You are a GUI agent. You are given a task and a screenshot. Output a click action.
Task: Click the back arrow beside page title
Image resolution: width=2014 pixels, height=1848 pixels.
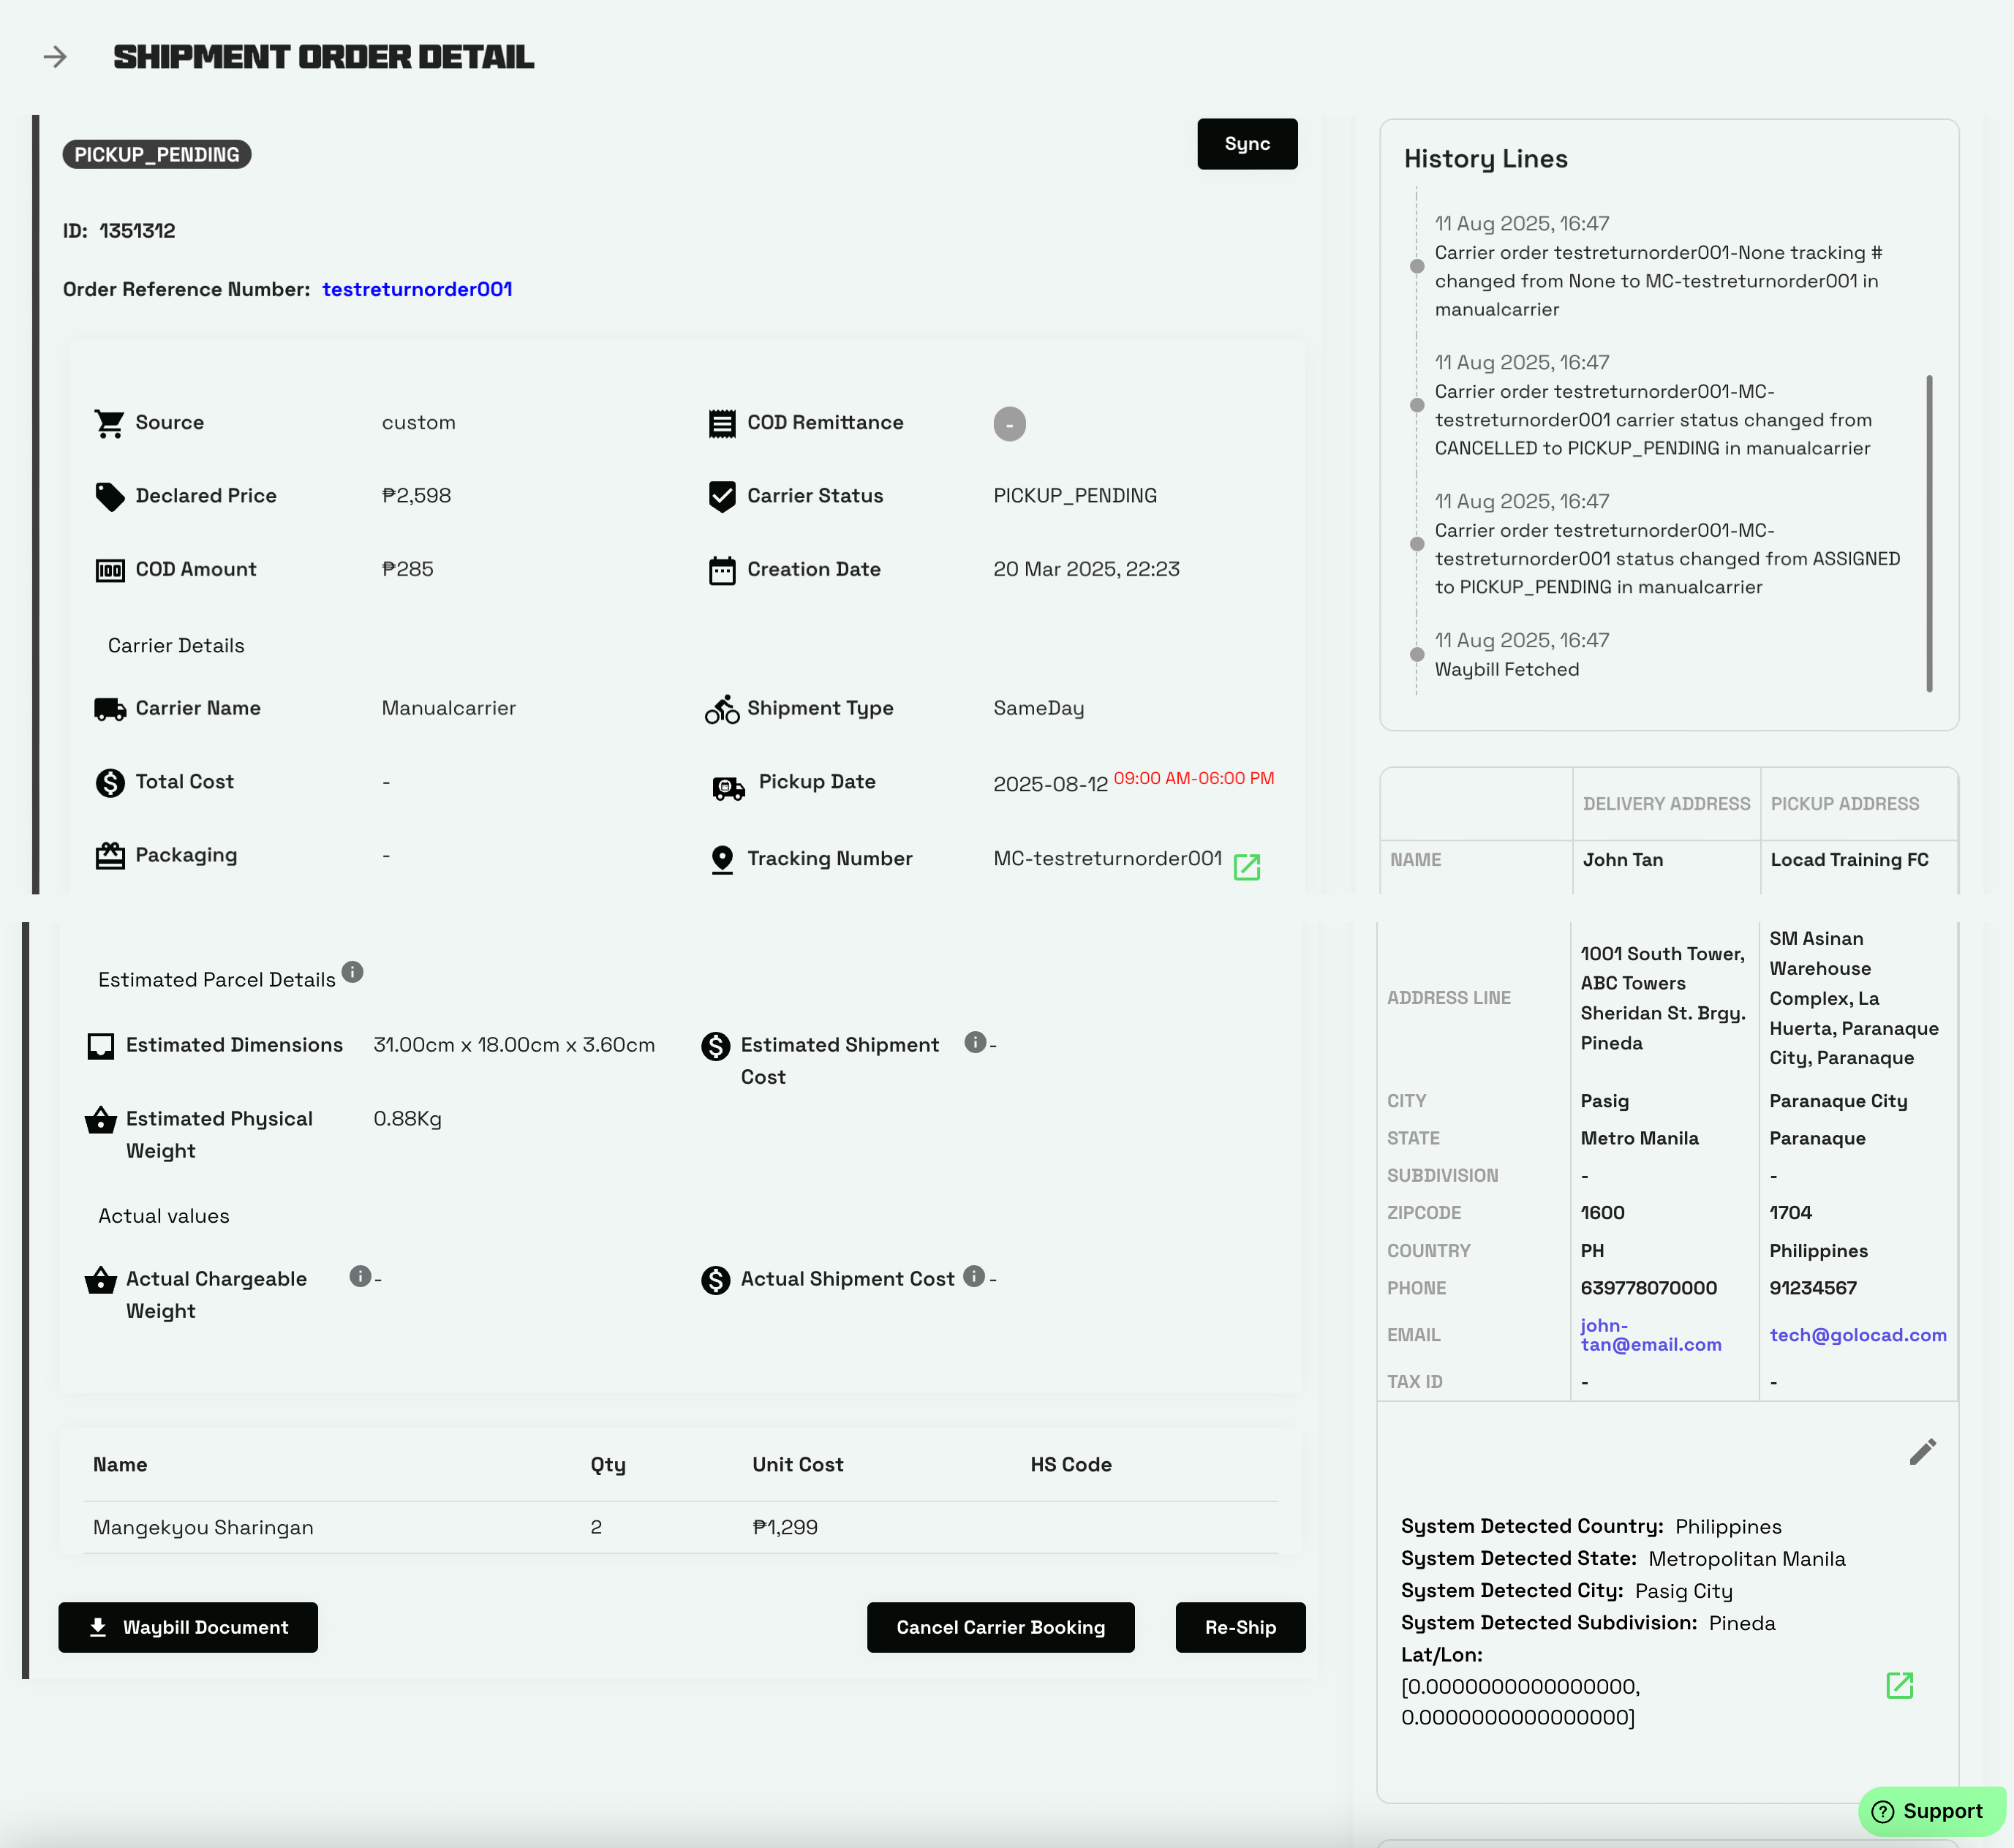click(55, 57)
